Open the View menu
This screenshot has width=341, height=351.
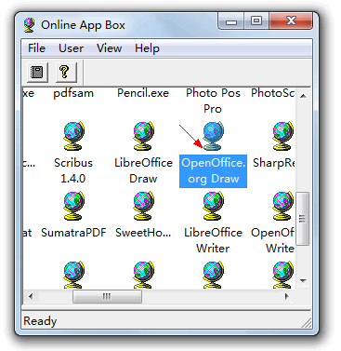click(109, 48)
